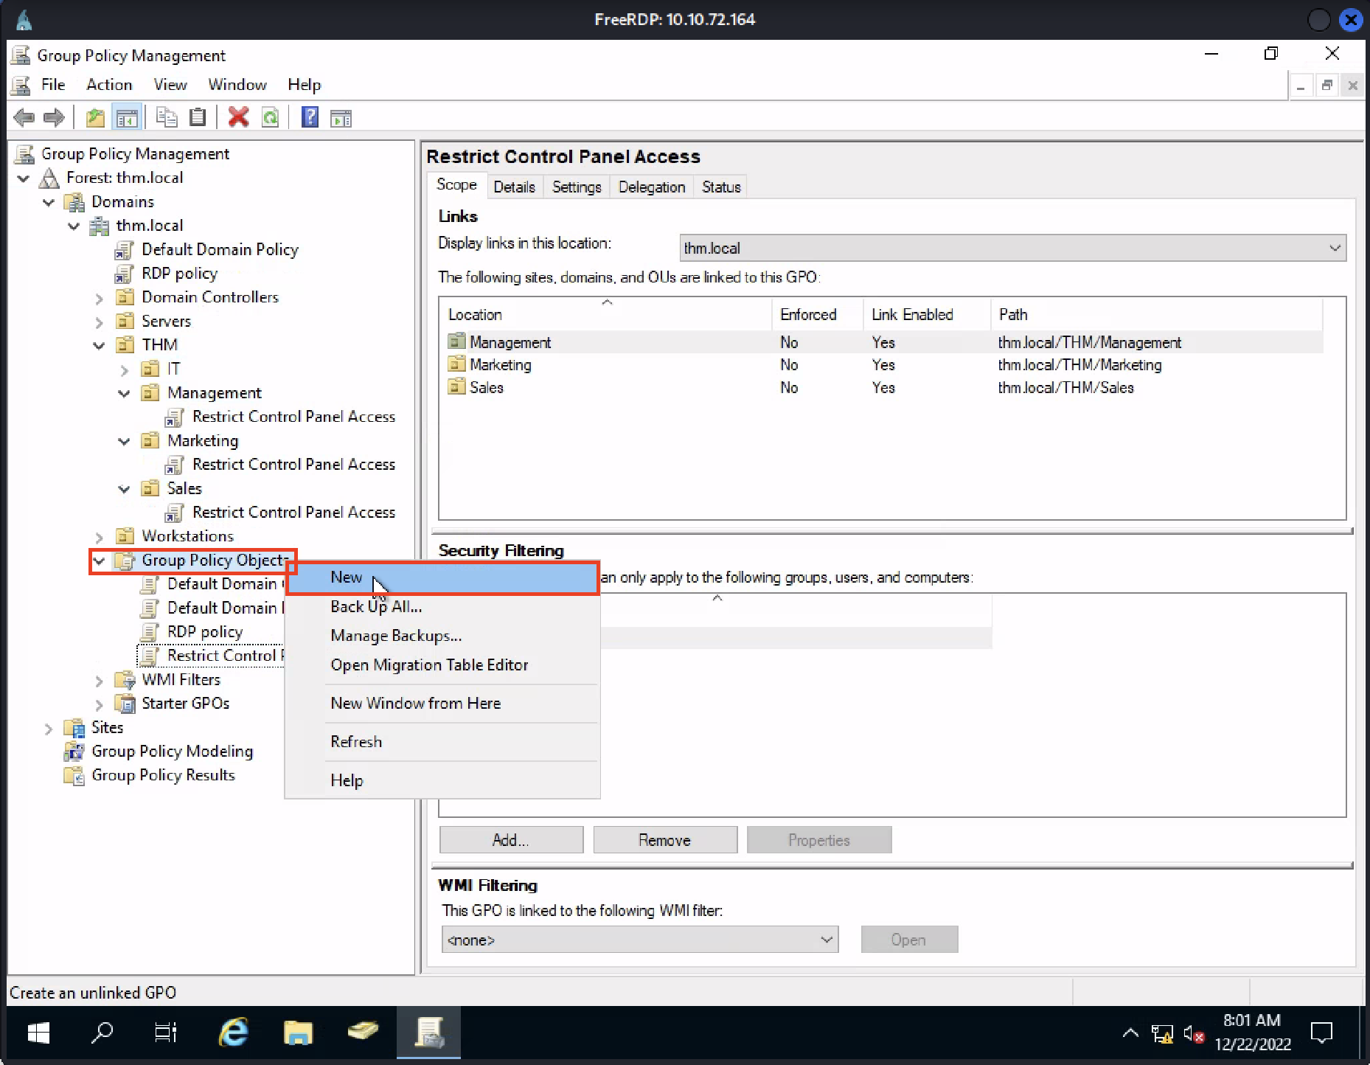Viewport: 1370px width, 1065px height.
Task: Choose Back Up All... in the context menu
Action: point(442,607)
